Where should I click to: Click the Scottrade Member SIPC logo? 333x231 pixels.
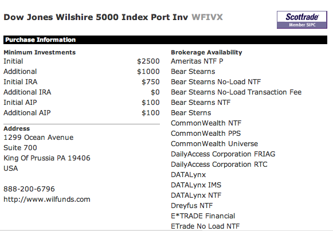302,19
